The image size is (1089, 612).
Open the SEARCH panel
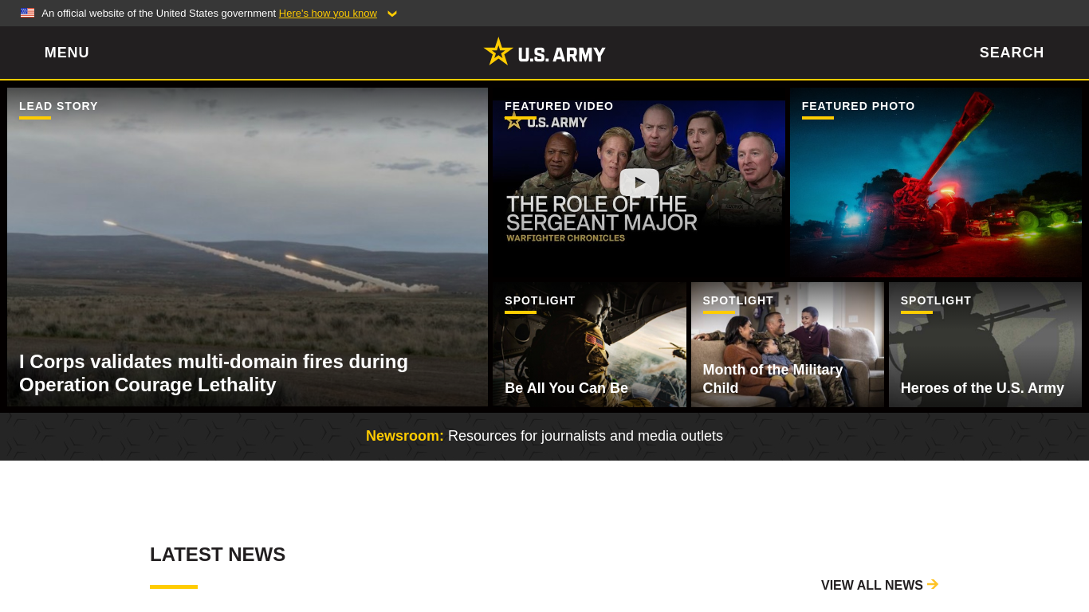coord(1012,53)
